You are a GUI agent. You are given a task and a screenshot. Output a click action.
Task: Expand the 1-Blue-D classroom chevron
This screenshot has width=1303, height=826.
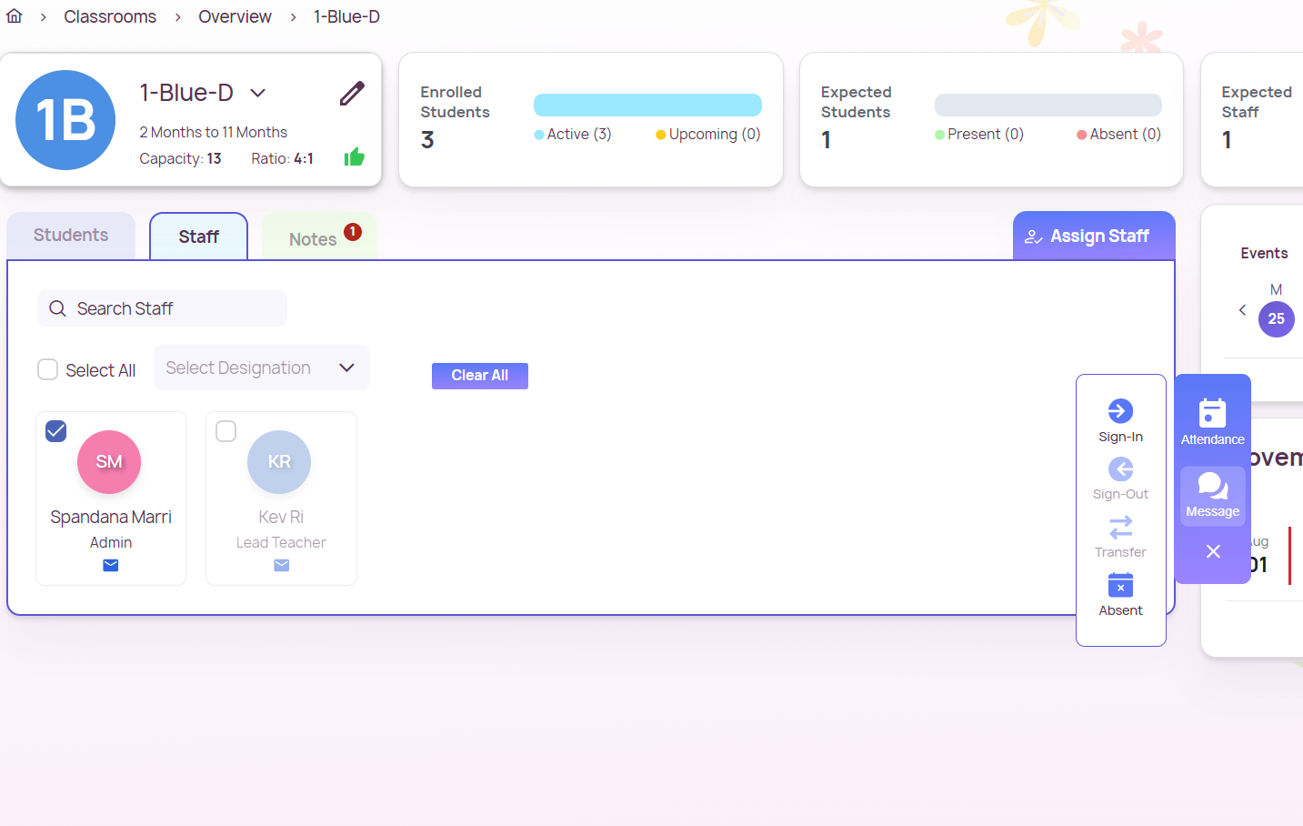(x=258, y=93)
